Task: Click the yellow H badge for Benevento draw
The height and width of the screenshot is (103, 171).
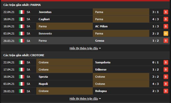Action: click(x=166, y=33)
